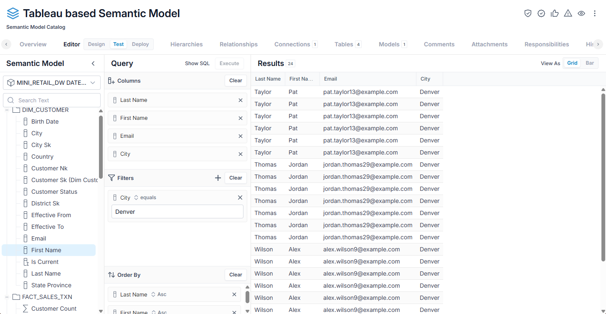Viewport: 606px width, 314px height.
Task: Click the Order By sort icon
Action: [x=112, y=275]
